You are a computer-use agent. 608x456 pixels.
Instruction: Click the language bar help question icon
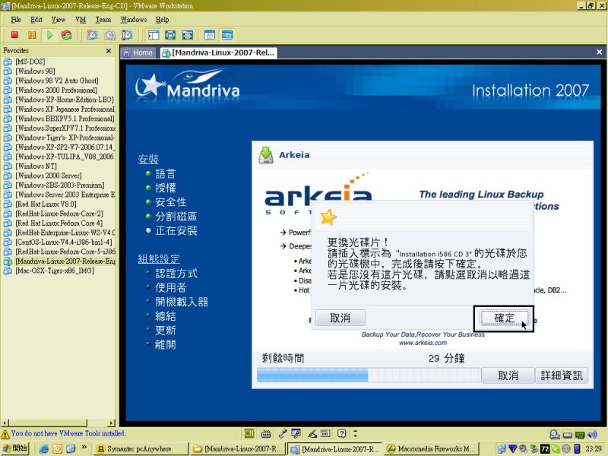pos(341,433)
